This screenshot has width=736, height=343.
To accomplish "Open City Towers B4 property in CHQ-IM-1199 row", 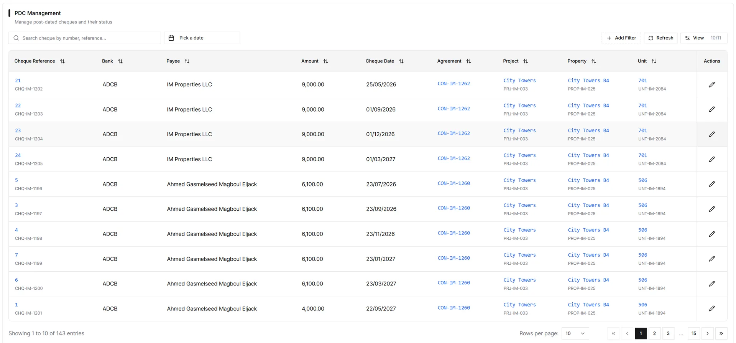I will click(588, 255).
